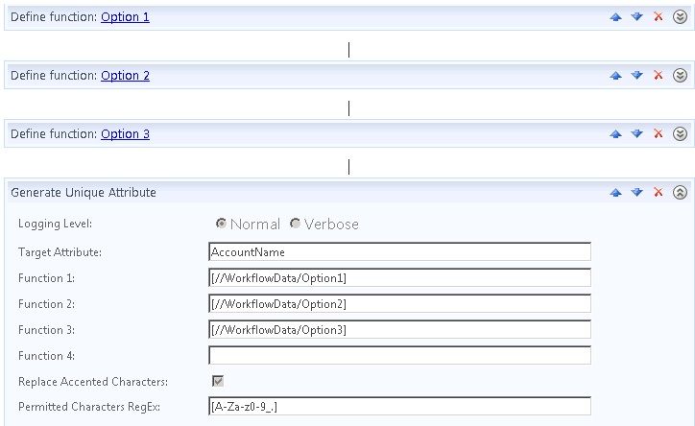Remove the Option 2 function activity
The width and height of the screenshot is (695, 426).
(659, 75)
